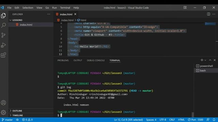
Task: Change indentation via Spaces: 4
Action: (151, 120)
